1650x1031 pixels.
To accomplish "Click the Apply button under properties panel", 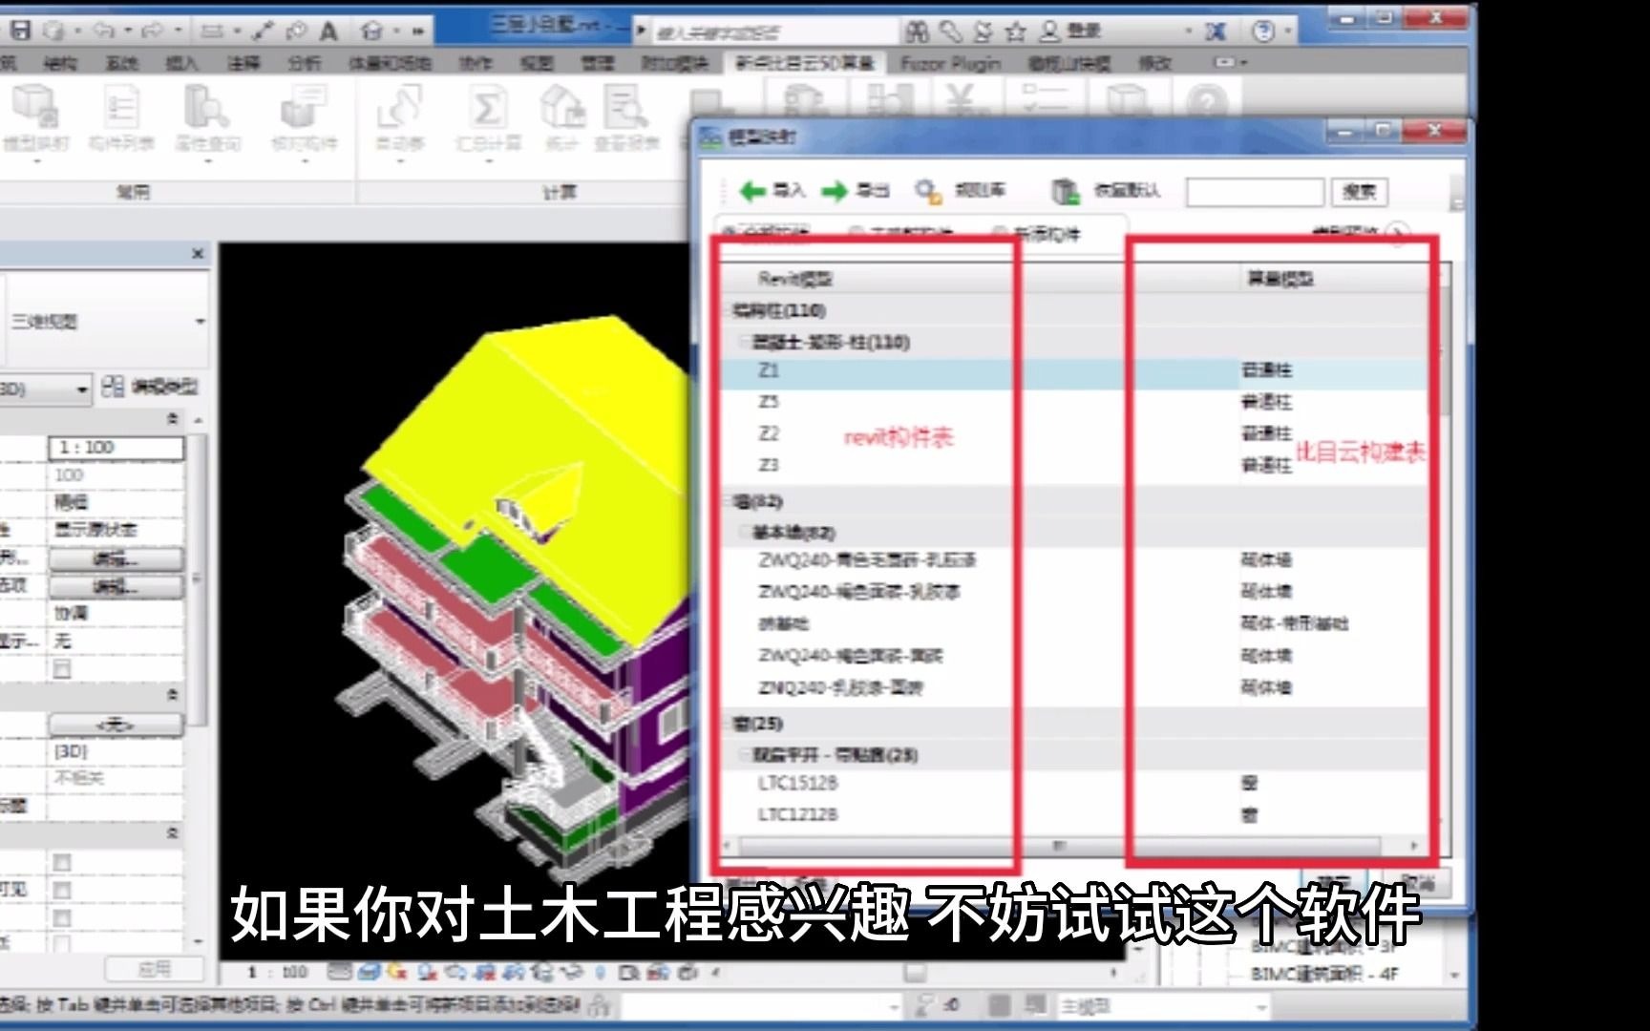I will [x=154, y=969].
